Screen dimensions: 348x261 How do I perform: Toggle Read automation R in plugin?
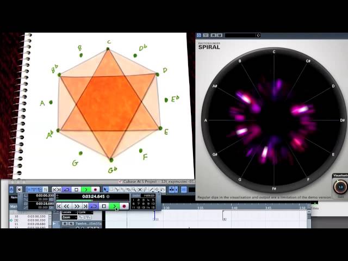pos(214,35)
